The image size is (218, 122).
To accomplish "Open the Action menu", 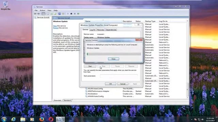I will point(42,11).
